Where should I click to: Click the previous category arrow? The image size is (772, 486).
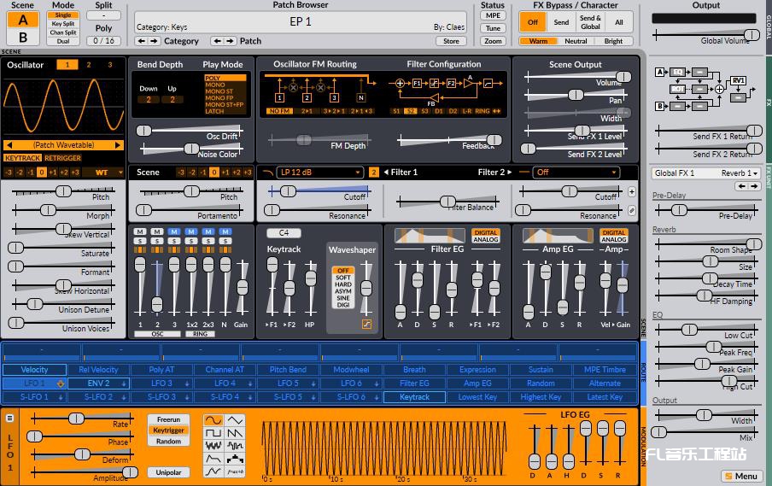click(x=142, y=41)
